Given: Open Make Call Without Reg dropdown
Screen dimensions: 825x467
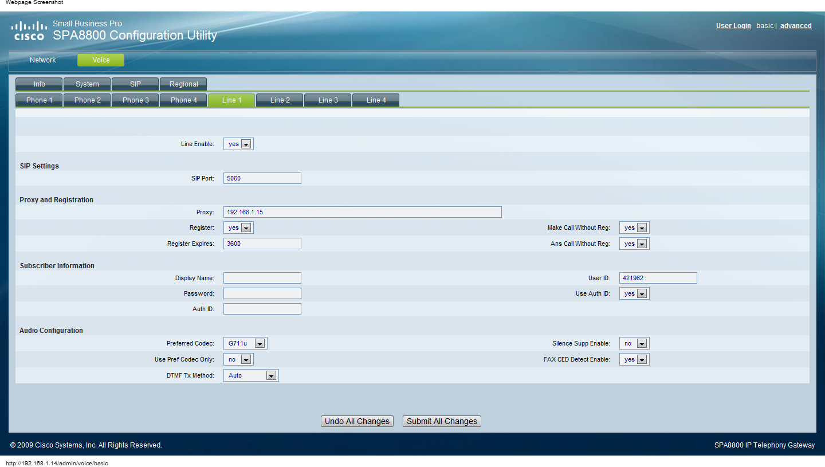Looking at the screenshot, I should pos(634,228).
